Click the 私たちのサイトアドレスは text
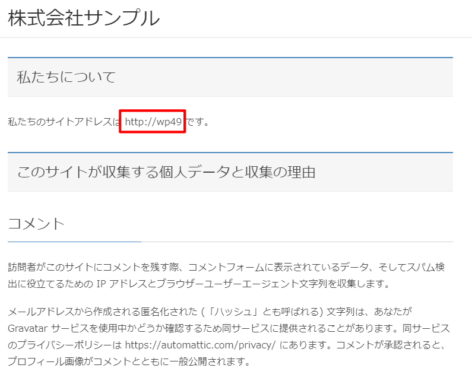The width and height of the screenshot is (472, 387). (64, 122)
